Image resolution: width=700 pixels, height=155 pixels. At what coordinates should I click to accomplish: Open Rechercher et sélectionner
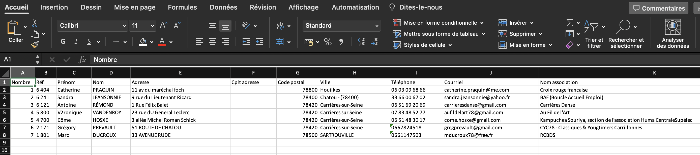pyautogui.click(x=626, y=34)
